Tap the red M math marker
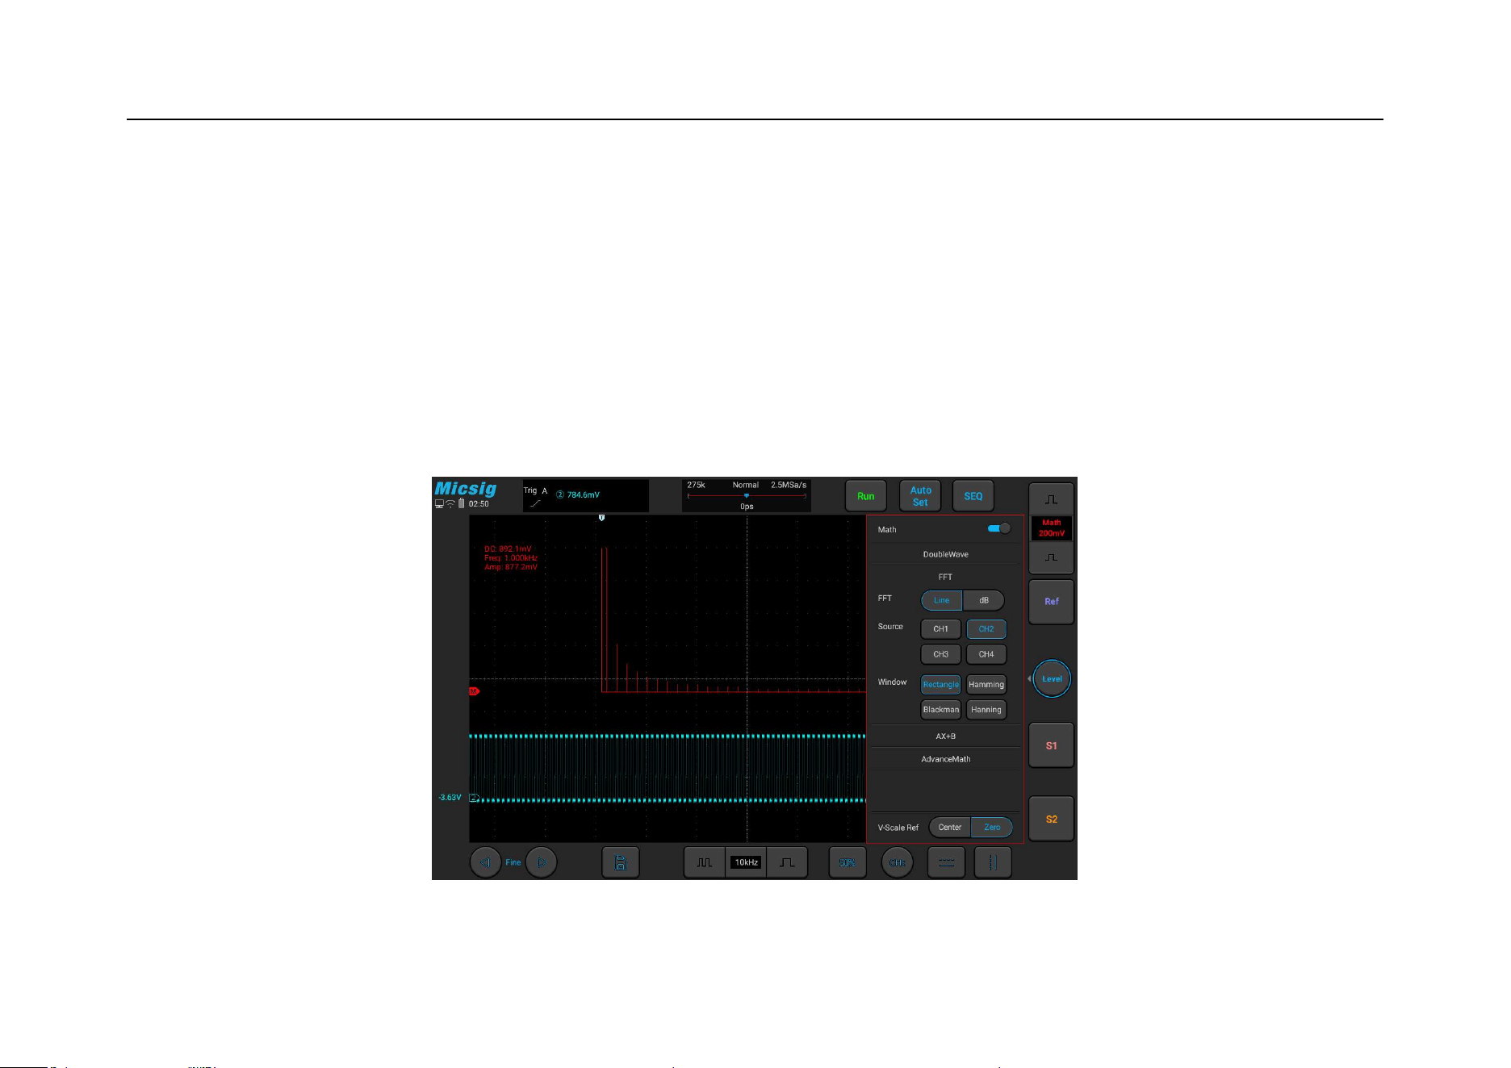This screenshot has width=1511, height=1068. coord(474,691)
